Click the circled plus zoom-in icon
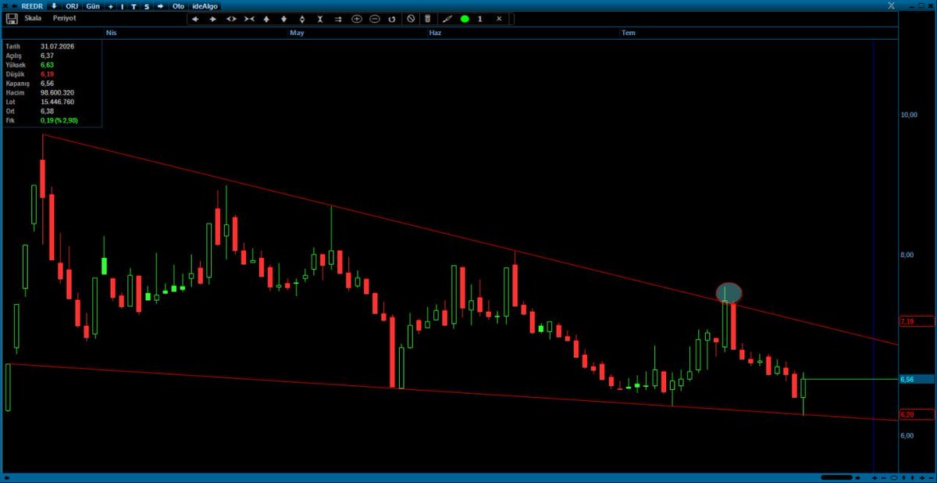 tap(357, 18)
